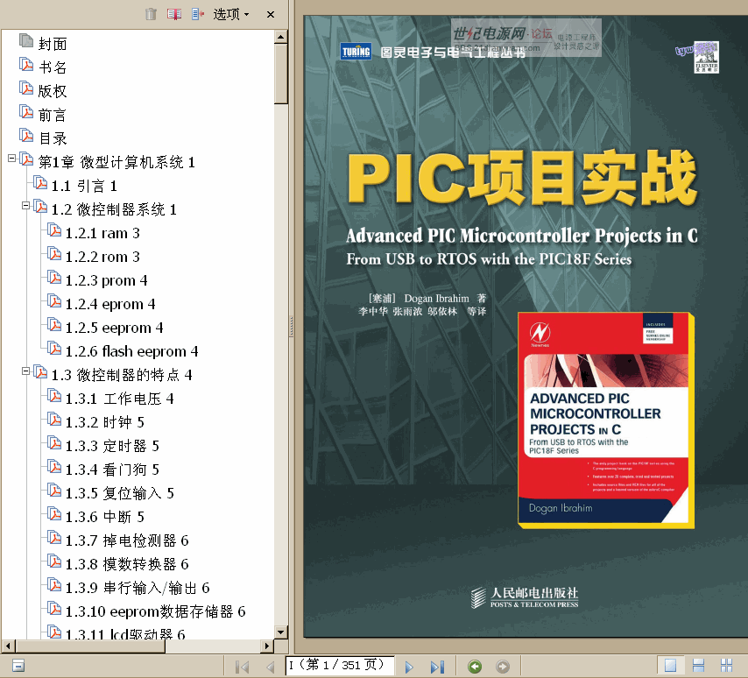Click the PDF icon beside 1.2.1 ram
This screenshot has height=678, width=748.
coord(54,230)
